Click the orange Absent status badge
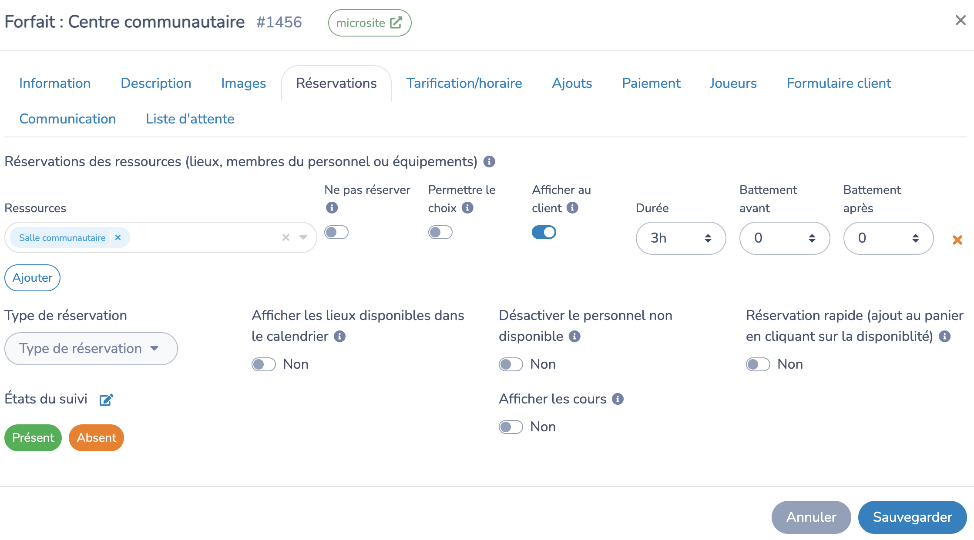The height and width of the screenshot is (540, 974). pos(96,438)
